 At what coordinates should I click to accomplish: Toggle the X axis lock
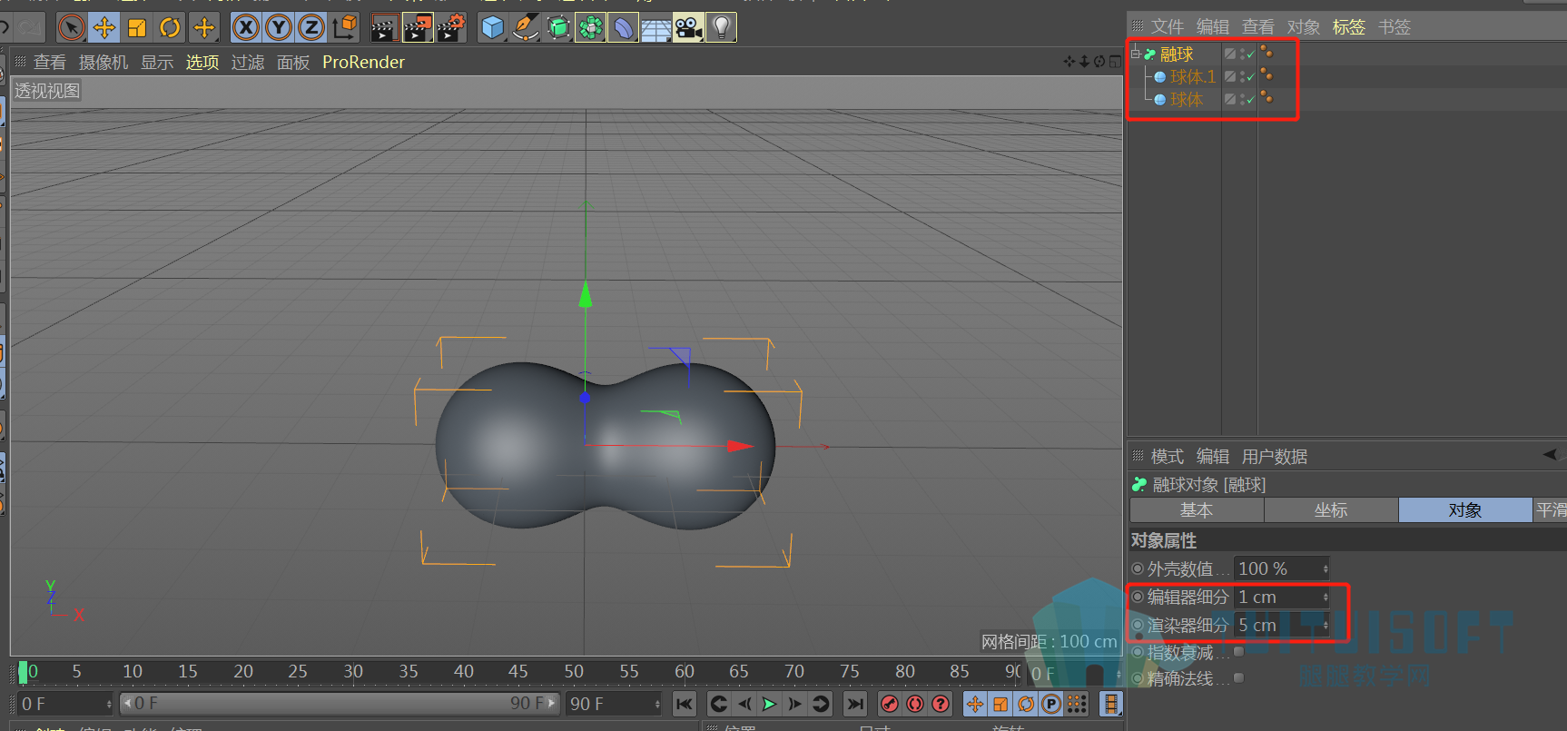point(245,28)
